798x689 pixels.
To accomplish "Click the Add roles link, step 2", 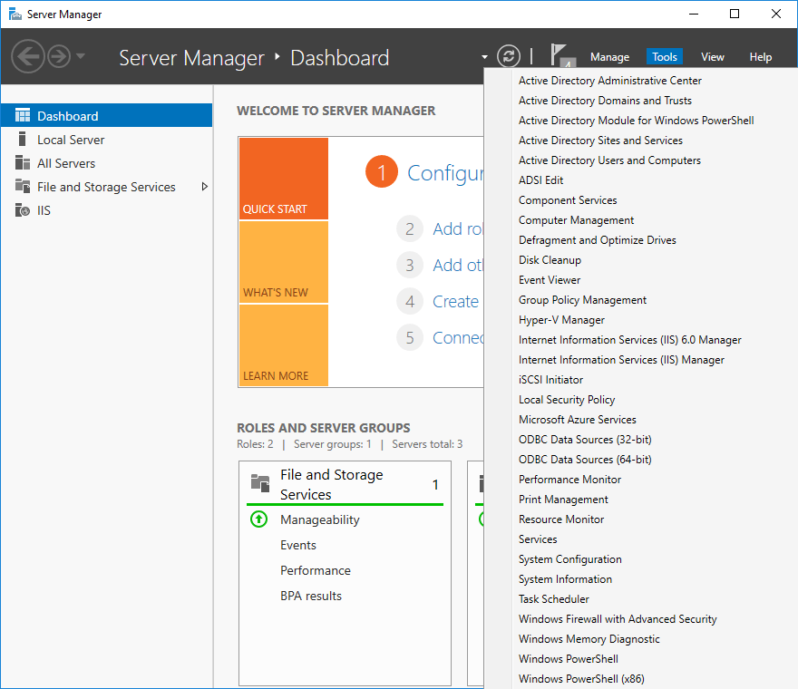I will [x=457, y=229].
